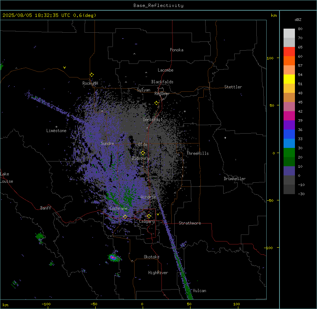This screenshot has height=309, width=317.
Task: Click the yellow v marker northeast of Calgary
Action: coord(158,214)
